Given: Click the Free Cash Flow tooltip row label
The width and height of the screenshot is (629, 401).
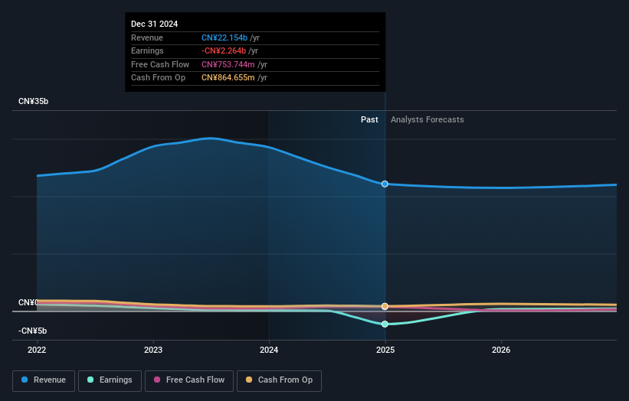Looking at the screenshot, I should pyautogui.click(x=160, y=64).
